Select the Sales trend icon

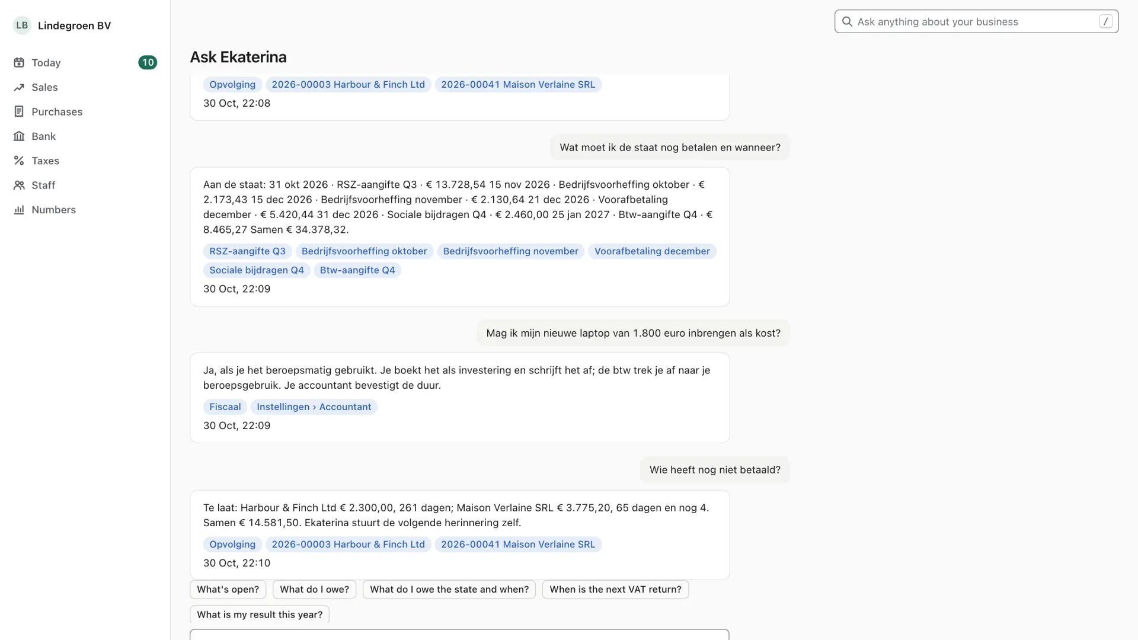click(19, 87)
